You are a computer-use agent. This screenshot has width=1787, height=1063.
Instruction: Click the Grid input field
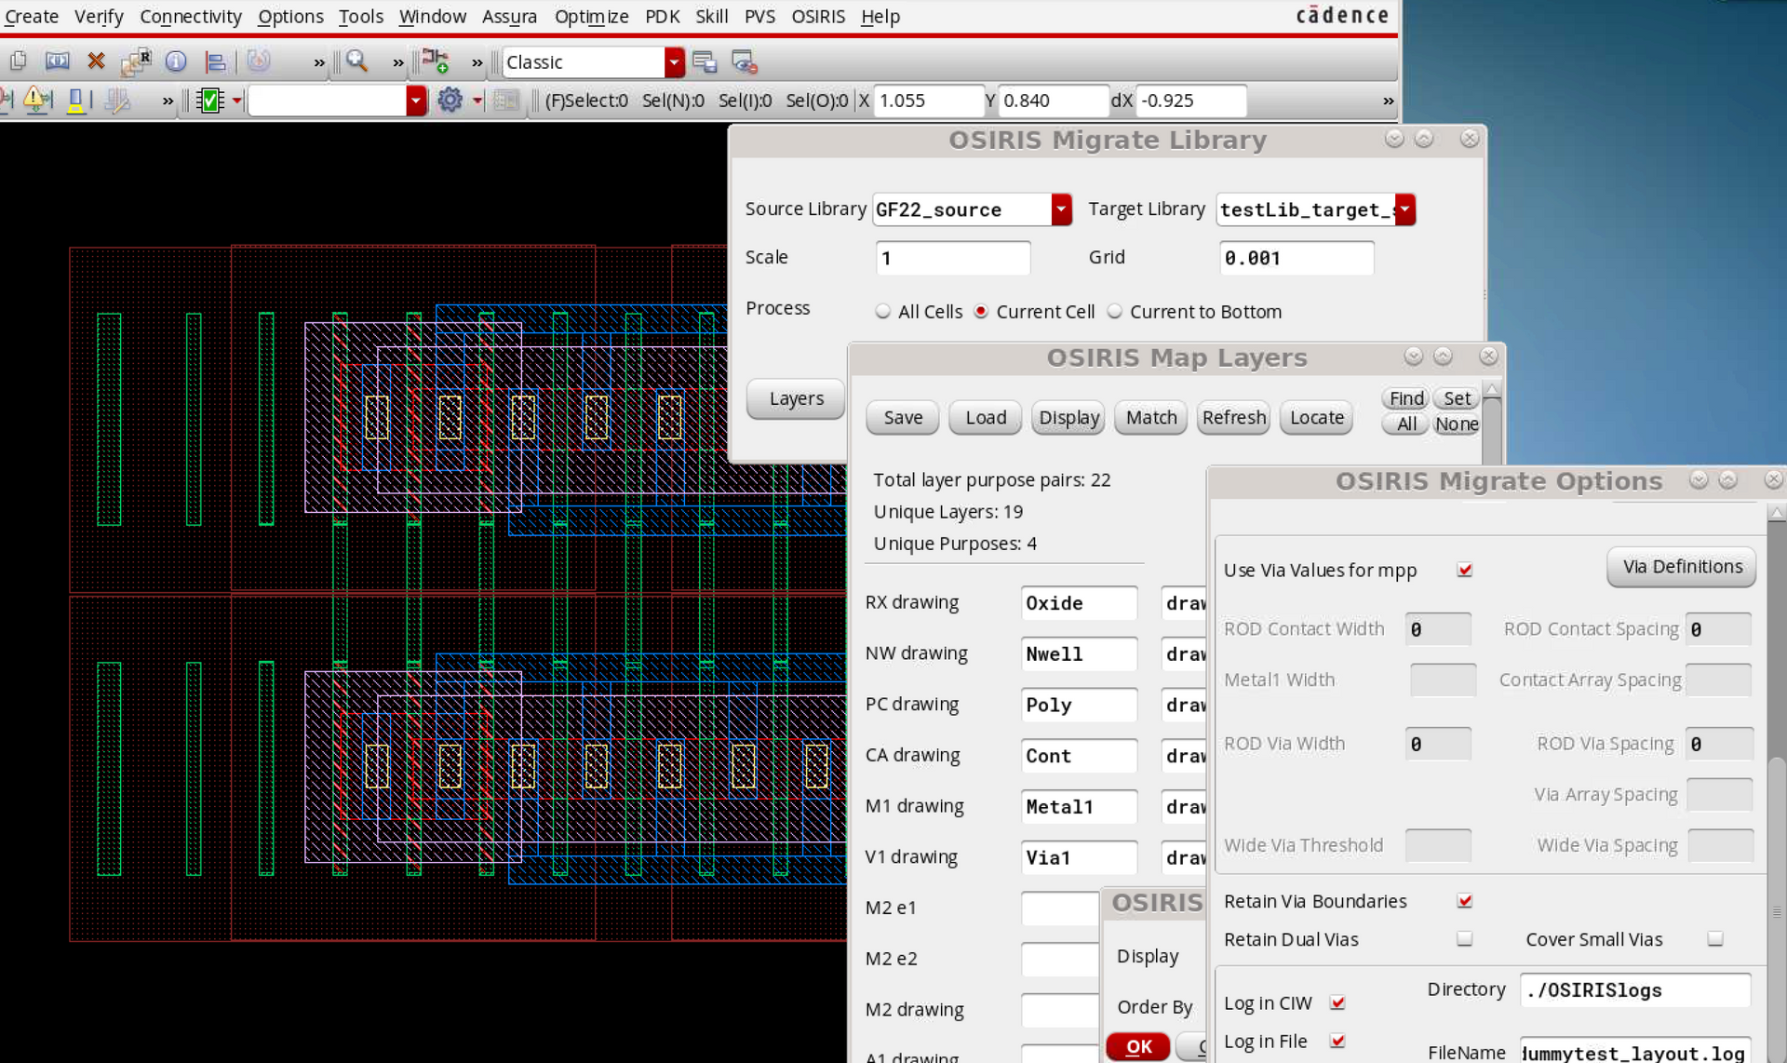click(1297, 258)
